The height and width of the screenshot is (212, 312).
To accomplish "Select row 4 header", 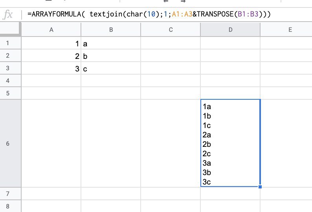I will tap(10, 80).
